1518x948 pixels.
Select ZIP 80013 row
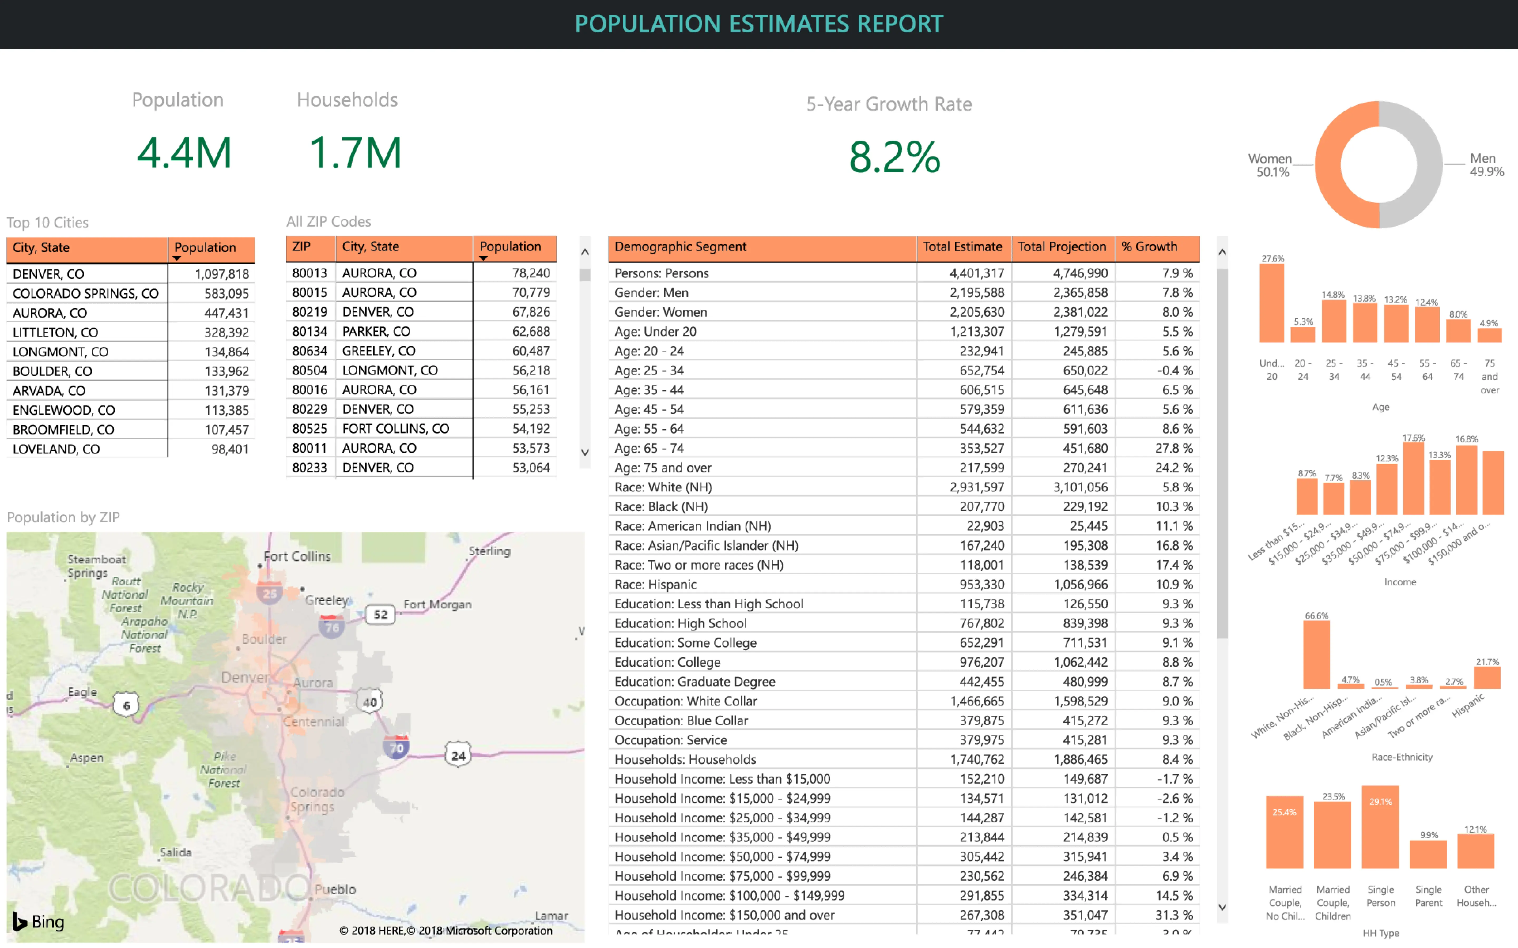(x=421, y=273)
